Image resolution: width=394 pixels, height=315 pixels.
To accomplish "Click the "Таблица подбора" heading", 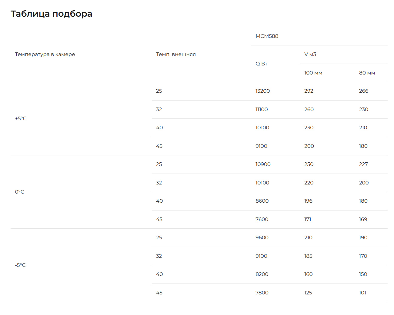I will tap(52, 14).
